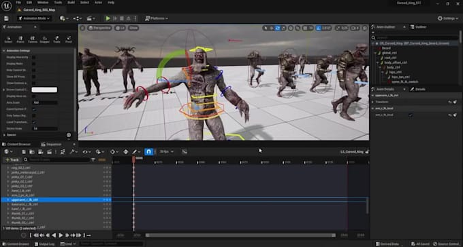Open the File menu
463x247 pixels.
[x=18, y=2]
